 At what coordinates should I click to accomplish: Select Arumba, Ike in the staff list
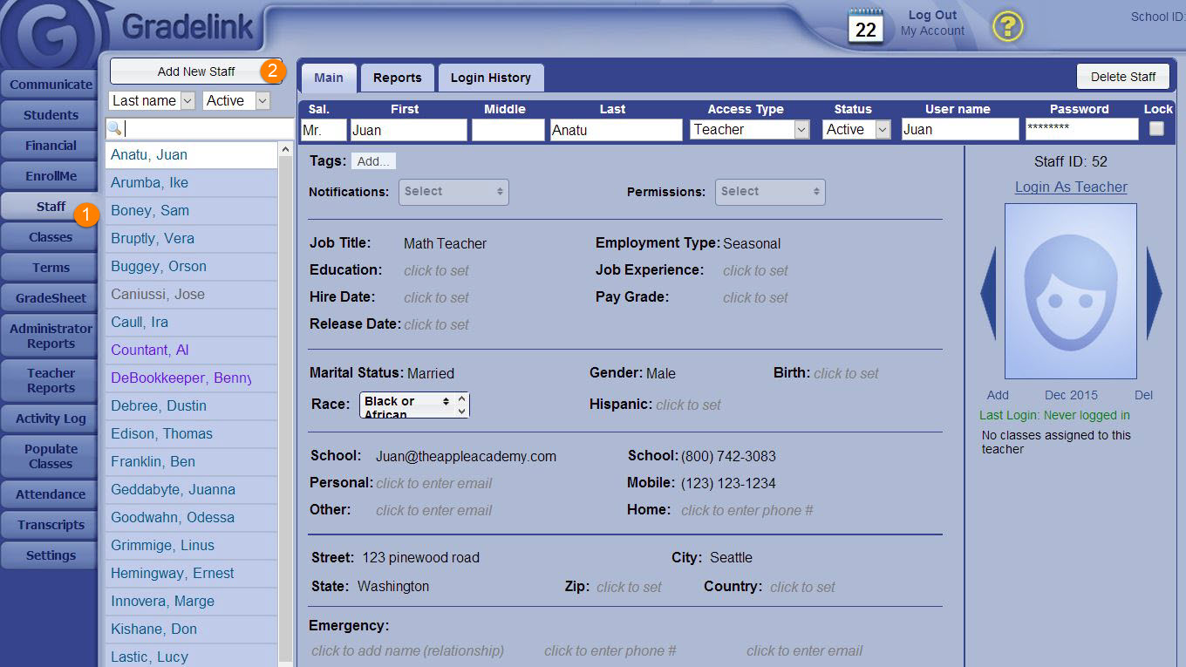[191, 183]
